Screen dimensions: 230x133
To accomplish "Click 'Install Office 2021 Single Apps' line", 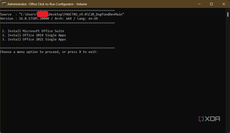I will pos(34,39).
